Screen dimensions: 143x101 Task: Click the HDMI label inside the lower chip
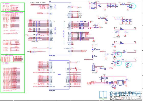click(x=59, y=74)
